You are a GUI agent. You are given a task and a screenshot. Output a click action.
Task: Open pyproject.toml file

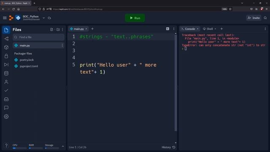(x=29, y=66)
